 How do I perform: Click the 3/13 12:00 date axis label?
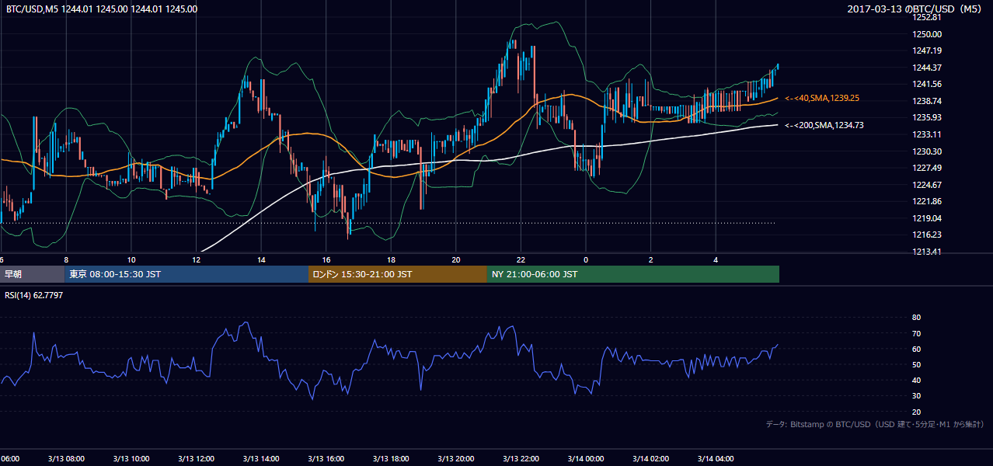click(196, 458)
